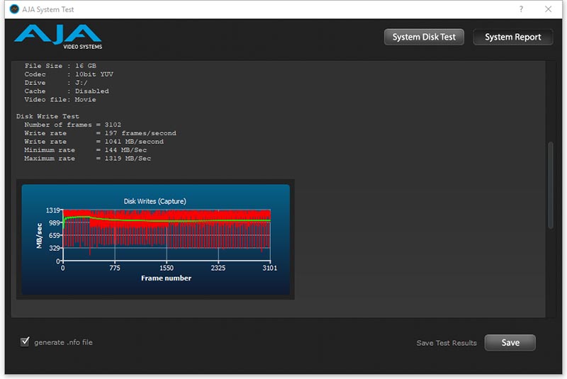The width and height of the screenshot is (567, 379).
Task: Click the vertical scrollbar in report area
Action: click(551, 185)
